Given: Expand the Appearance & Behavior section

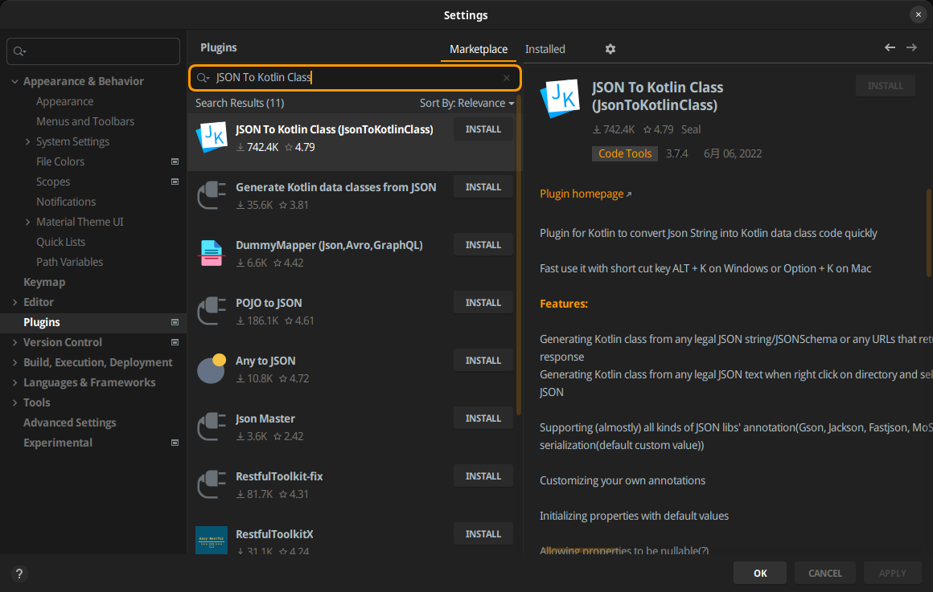Looking at the screenshot, I should [x=14, y=81].
